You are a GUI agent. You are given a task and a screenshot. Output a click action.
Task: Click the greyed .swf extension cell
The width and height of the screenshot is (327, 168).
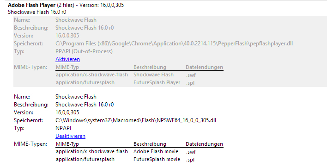191,75
